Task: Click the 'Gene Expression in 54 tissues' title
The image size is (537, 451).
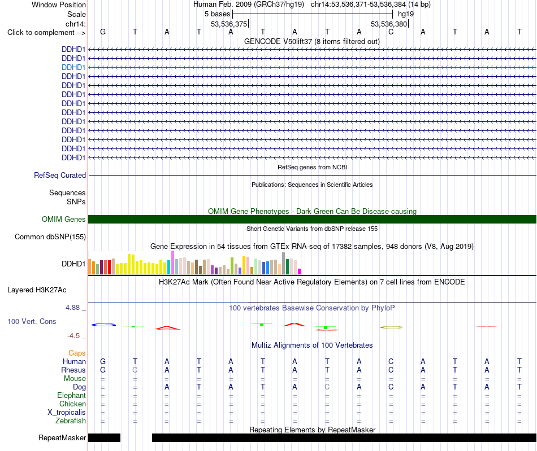Action: click(312, 246)
